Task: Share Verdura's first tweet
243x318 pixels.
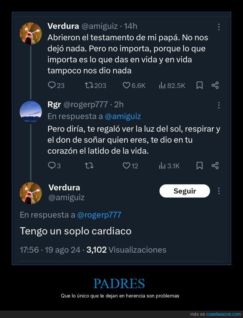Action: click(215, 85)
